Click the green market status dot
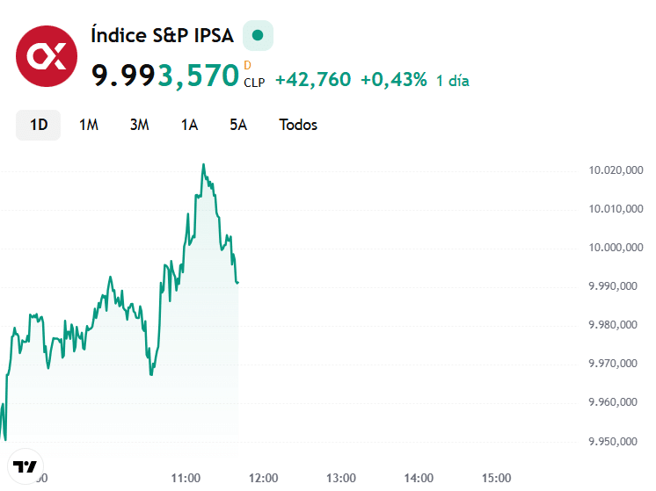Viewport: 656px width, 491px height. pos(258,36)
